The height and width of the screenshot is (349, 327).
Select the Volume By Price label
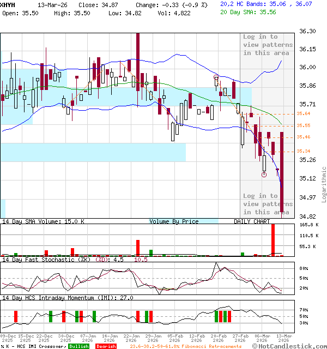click(174, 222)
